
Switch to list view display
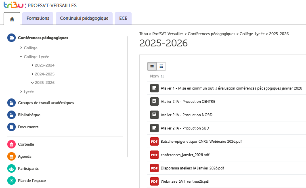tap(152, 66)
